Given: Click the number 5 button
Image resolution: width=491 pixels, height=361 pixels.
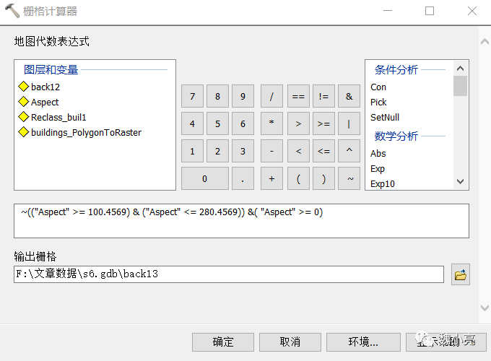Looking at the screenshot, I should point(217,123).
